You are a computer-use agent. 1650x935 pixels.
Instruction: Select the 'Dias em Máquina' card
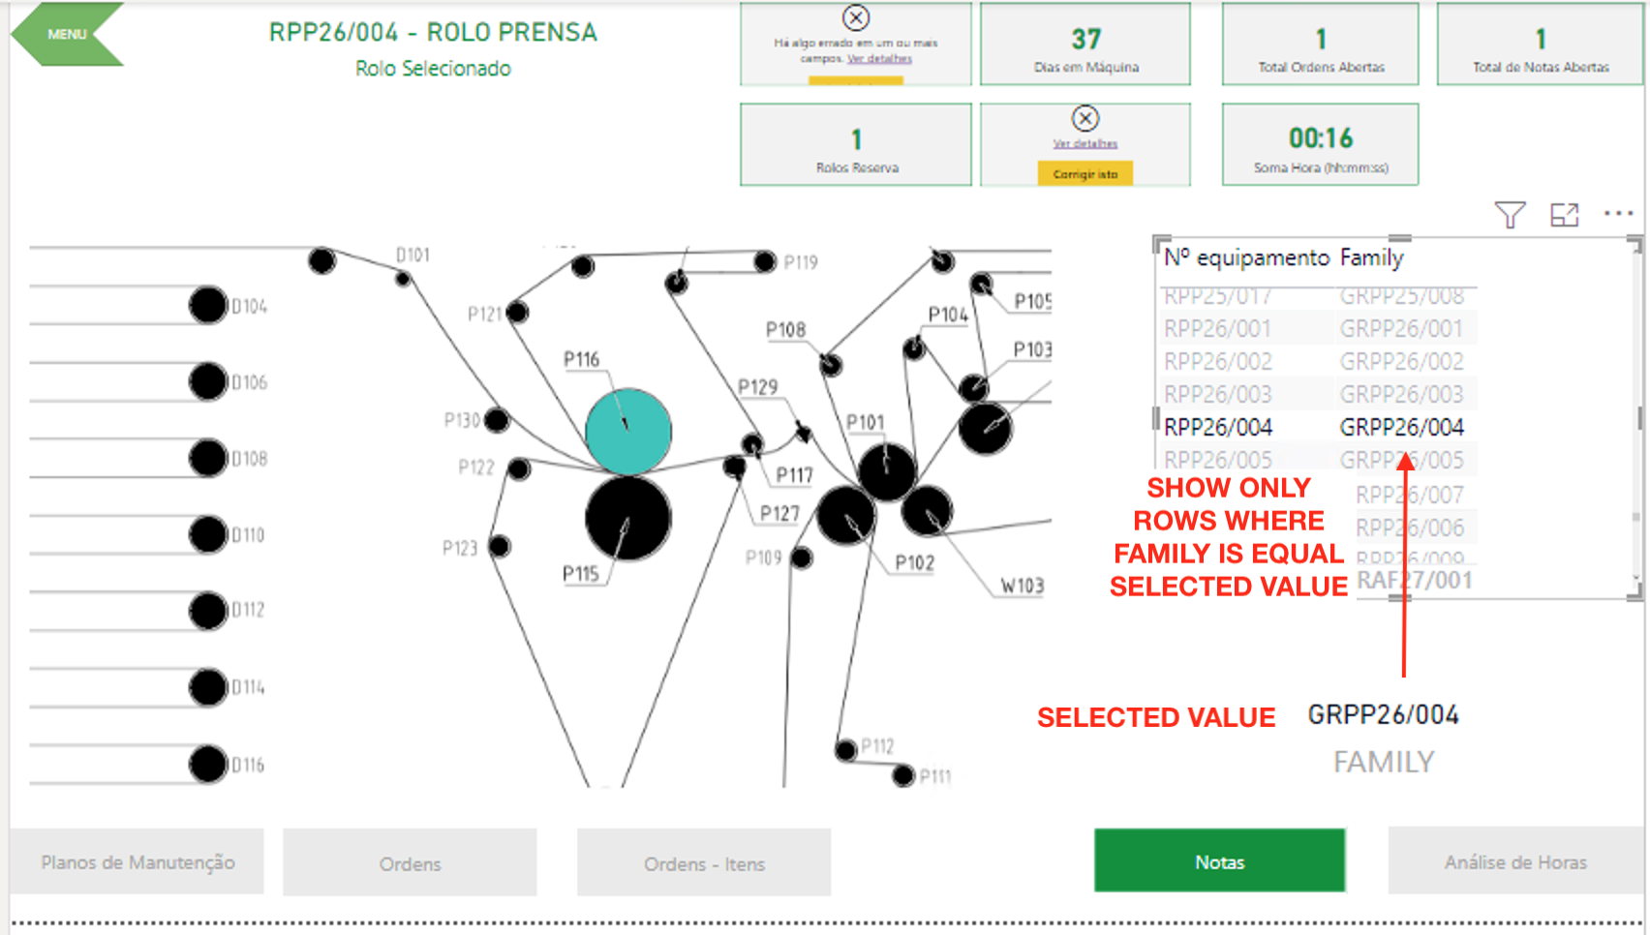pyautogui.click(x=1085, y=45)
